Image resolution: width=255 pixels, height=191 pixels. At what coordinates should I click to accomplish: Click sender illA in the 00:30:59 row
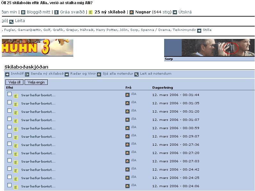tap(134, 127)
